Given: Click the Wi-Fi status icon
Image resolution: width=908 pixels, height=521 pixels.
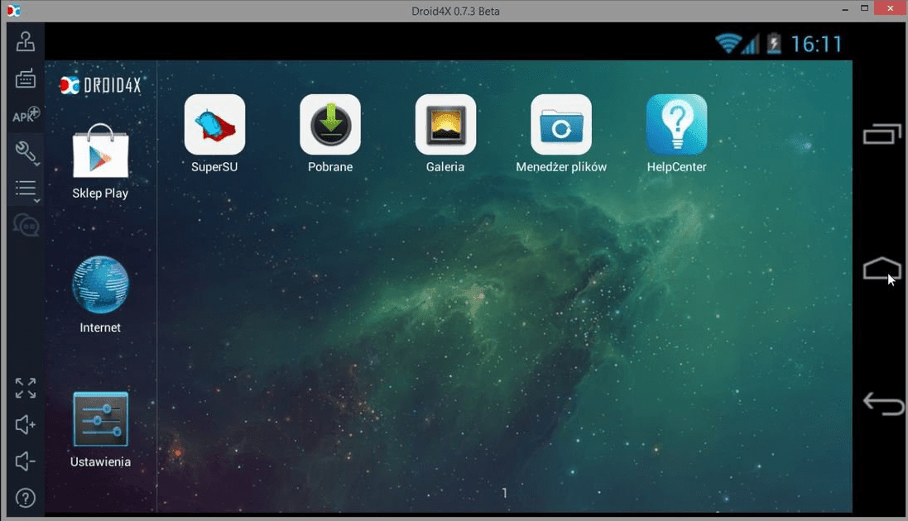Looking at the screenshot, I should pos(728,43).
